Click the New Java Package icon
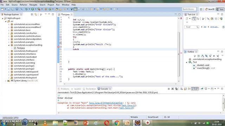 (46, 9)
